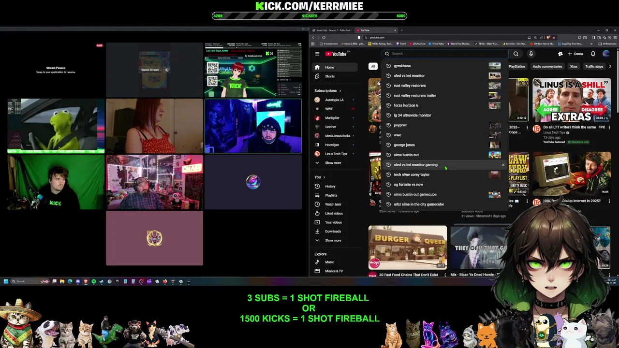Image resolution: width=619 pixels, height=348 pixels.
Task: Select the Xbox filter chip
Action: tap(574, 66)
